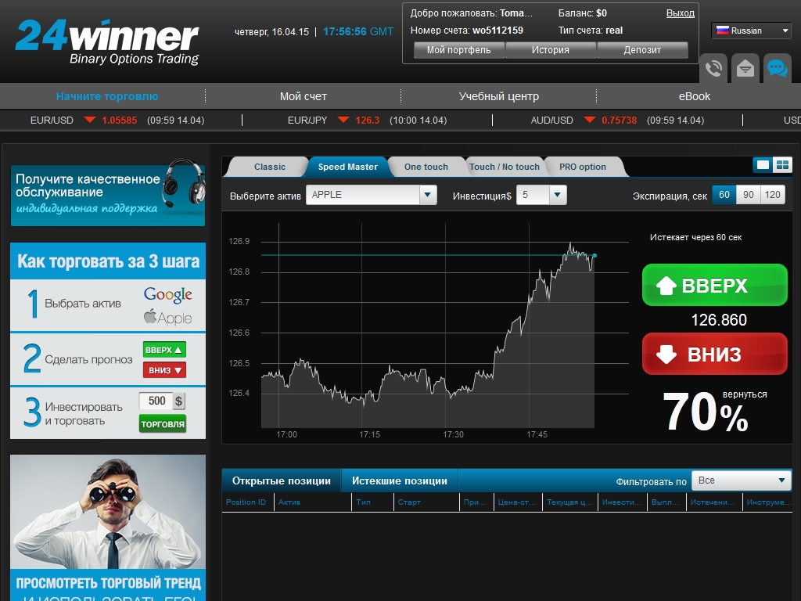Expand the investment amount dropdown

click(x=557, y=195)
